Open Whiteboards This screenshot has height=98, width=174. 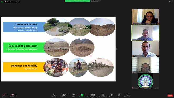pyautogui.click(x=127, y=95)
